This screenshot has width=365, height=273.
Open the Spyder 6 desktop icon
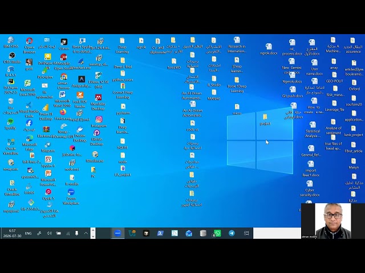click(x=48, y=162)
